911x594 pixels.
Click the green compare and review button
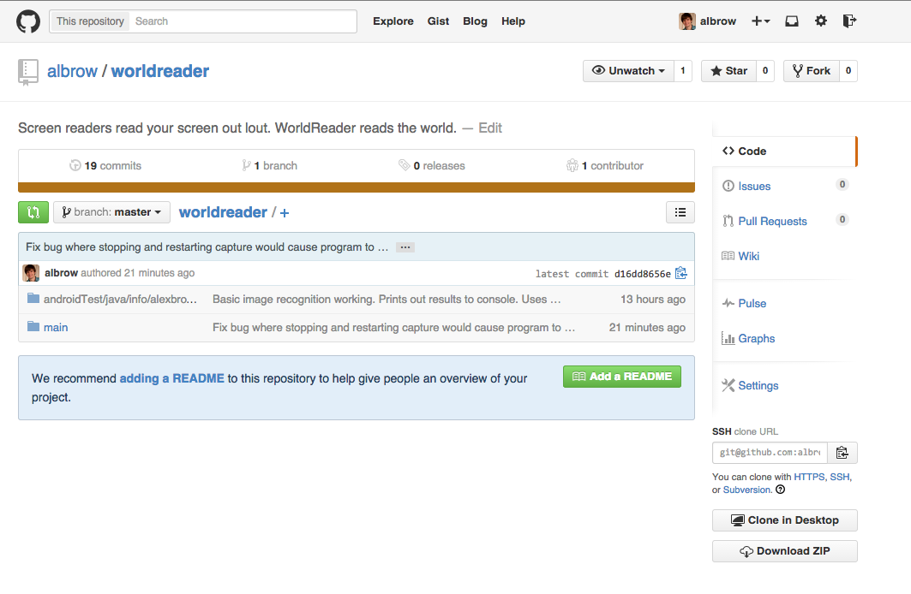(33, 212)
